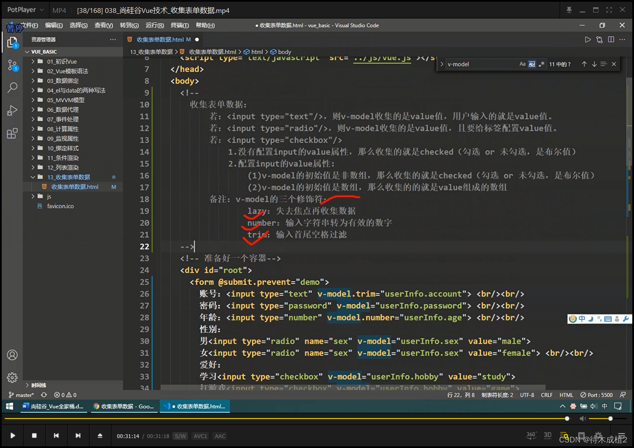Toggle Match Case in the find widget
634x448 pixels.
coord(523,64)
